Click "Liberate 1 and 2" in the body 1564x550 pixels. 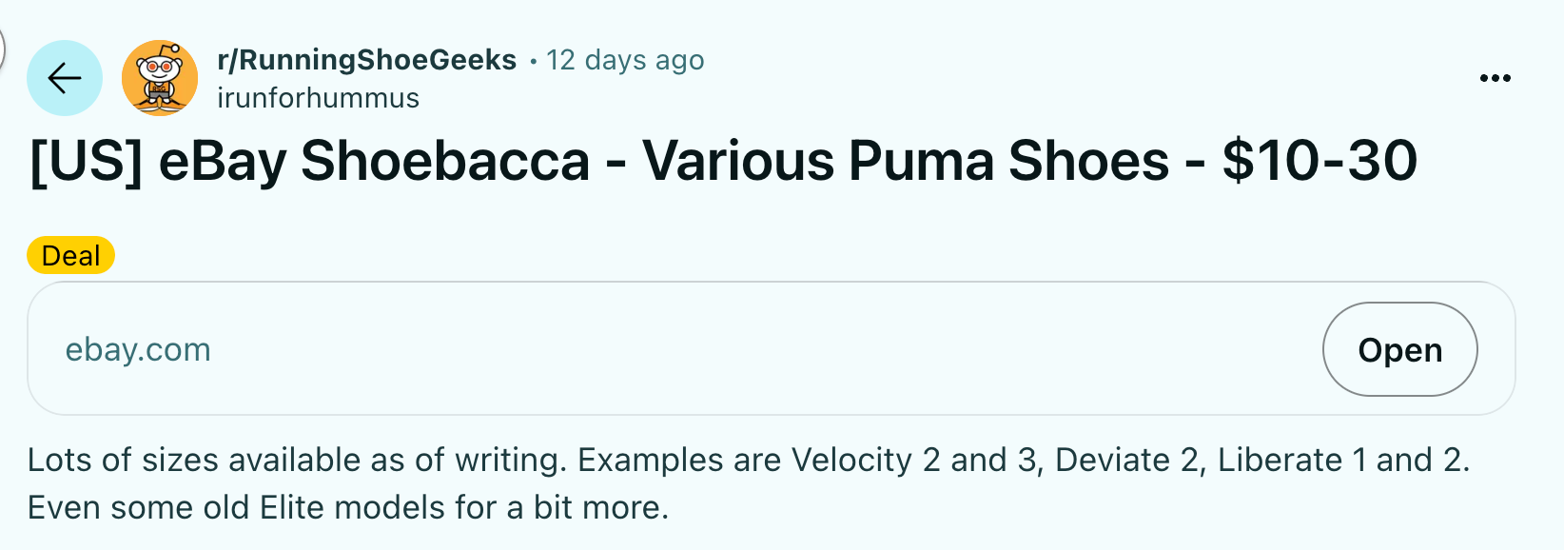(x=1339, y=461)
